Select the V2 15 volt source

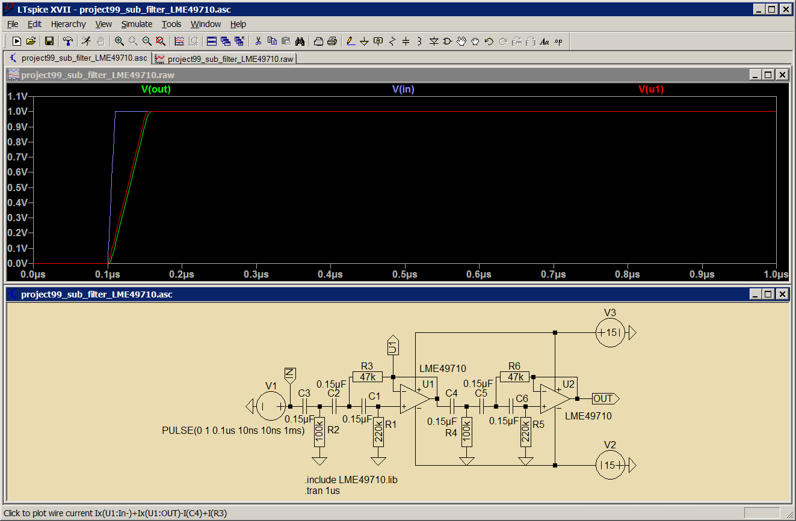point(611,465)
